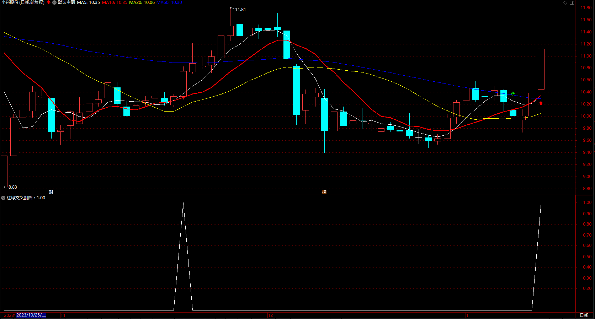The image size is (595, 319).
Task: Click the month 11 marker on time axis
Action: click(x=63, y=315)
